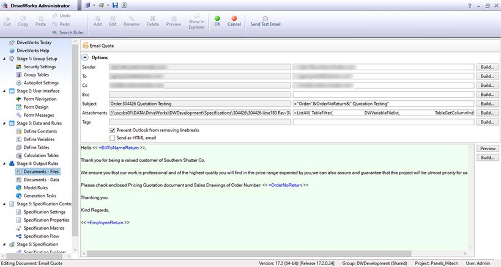This screenshot has width=501, height=267.
Task: Collapse Stage 5: Specification Control node
Action: click(x=4, y=204)
